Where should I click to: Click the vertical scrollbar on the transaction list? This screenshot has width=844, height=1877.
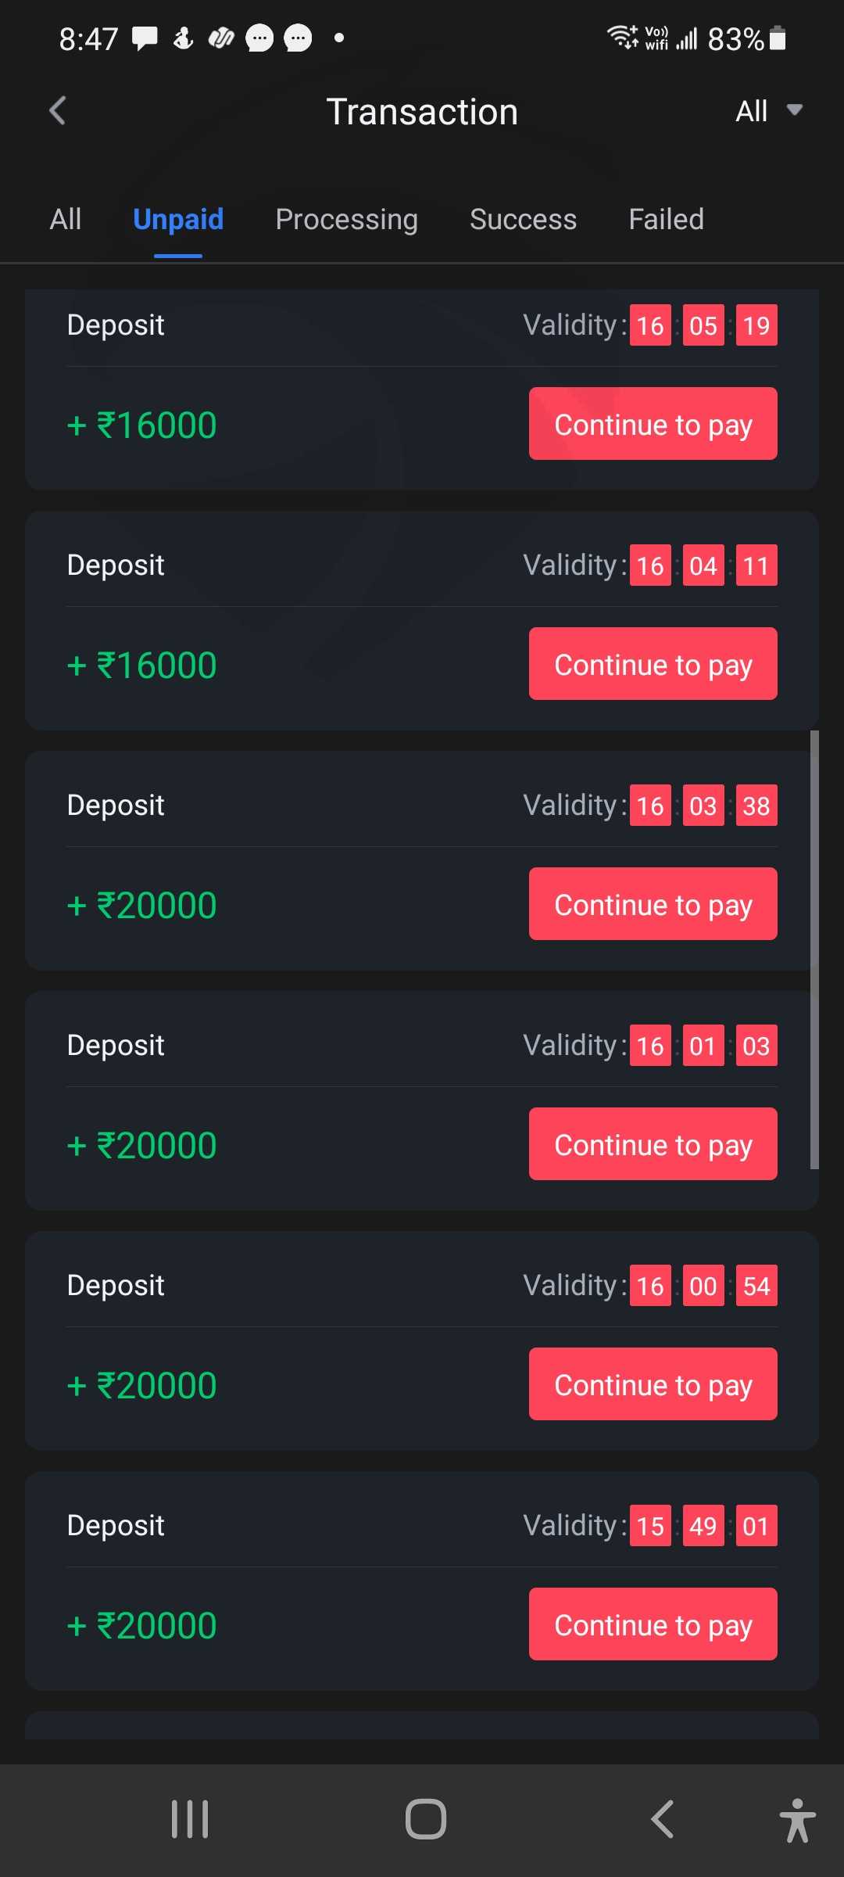point(814,949)
